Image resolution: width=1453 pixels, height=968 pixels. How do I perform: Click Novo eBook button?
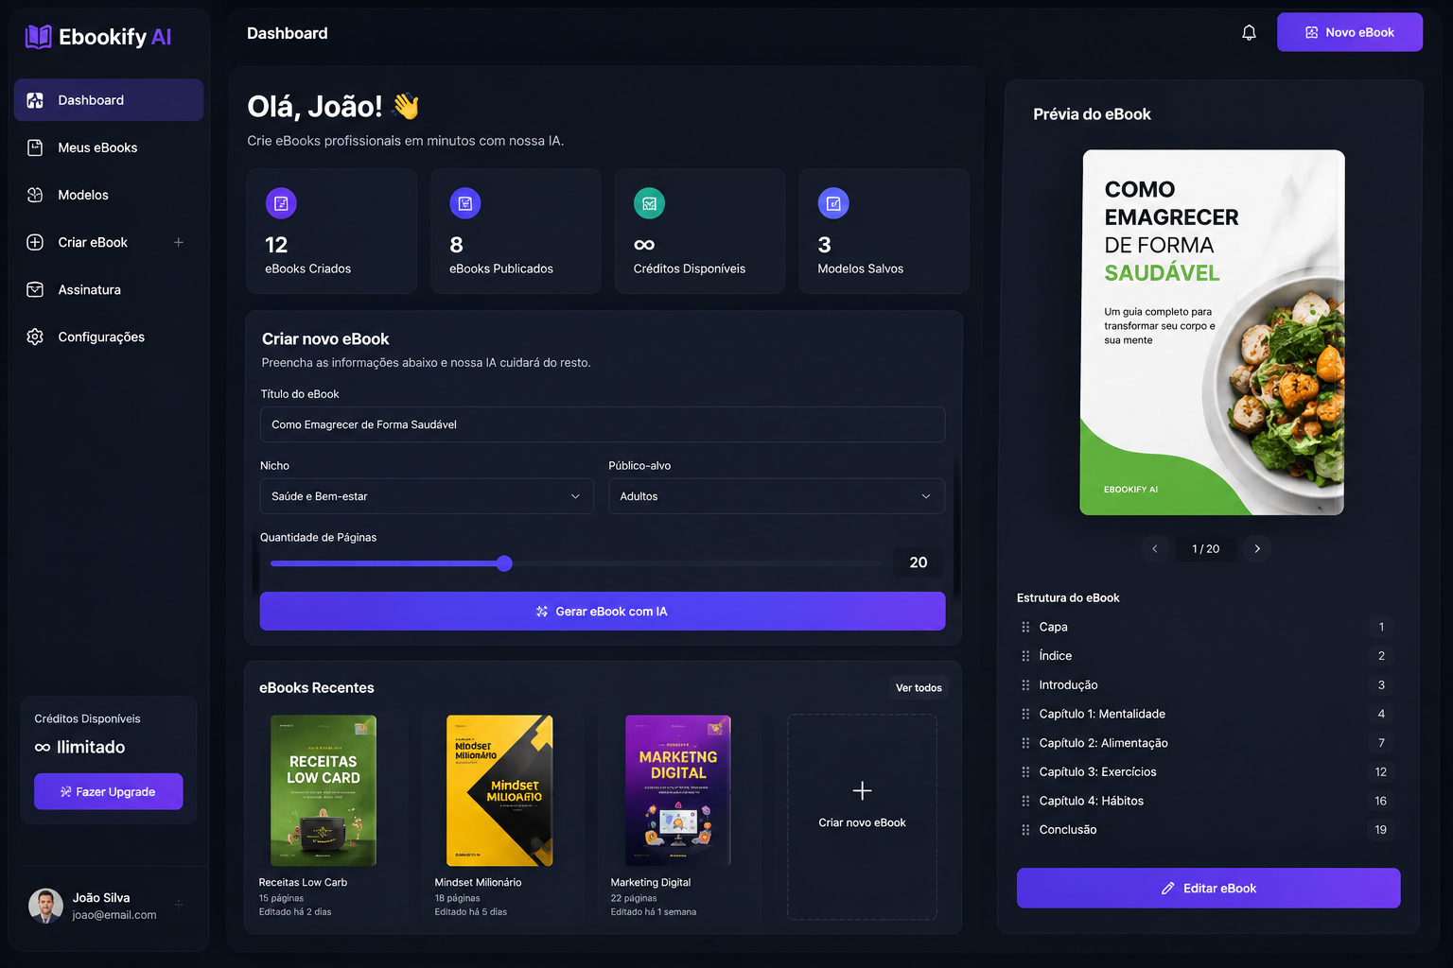pos(1350,32)
